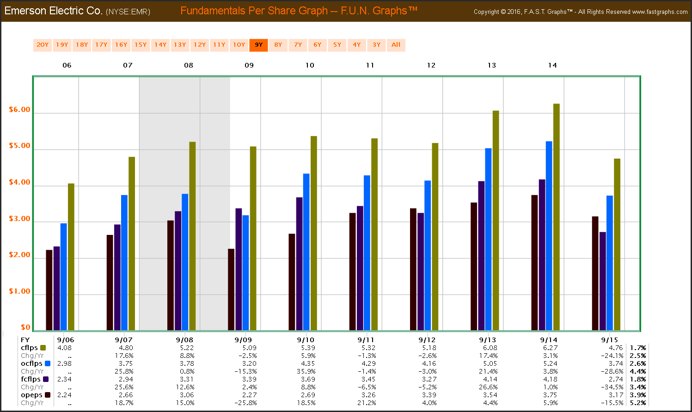
Task: Click the 9/15 purple fcflps bar
Action: (x=603, y=281)
